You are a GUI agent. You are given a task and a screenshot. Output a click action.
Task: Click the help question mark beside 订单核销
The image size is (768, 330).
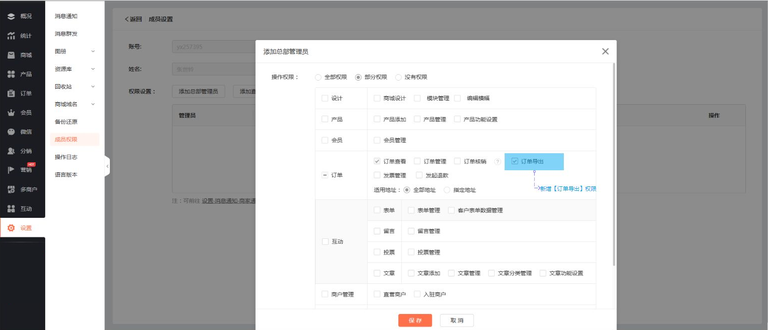[x=497, y=161]
